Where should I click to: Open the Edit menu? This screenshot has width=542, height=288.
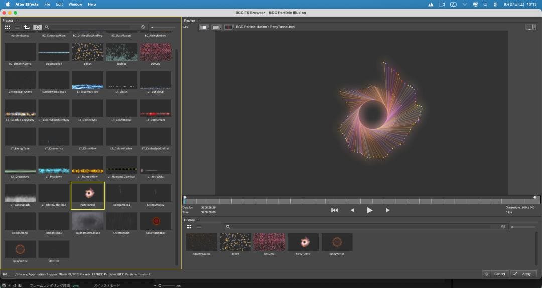pyautogui.click(x=59, y=4)
